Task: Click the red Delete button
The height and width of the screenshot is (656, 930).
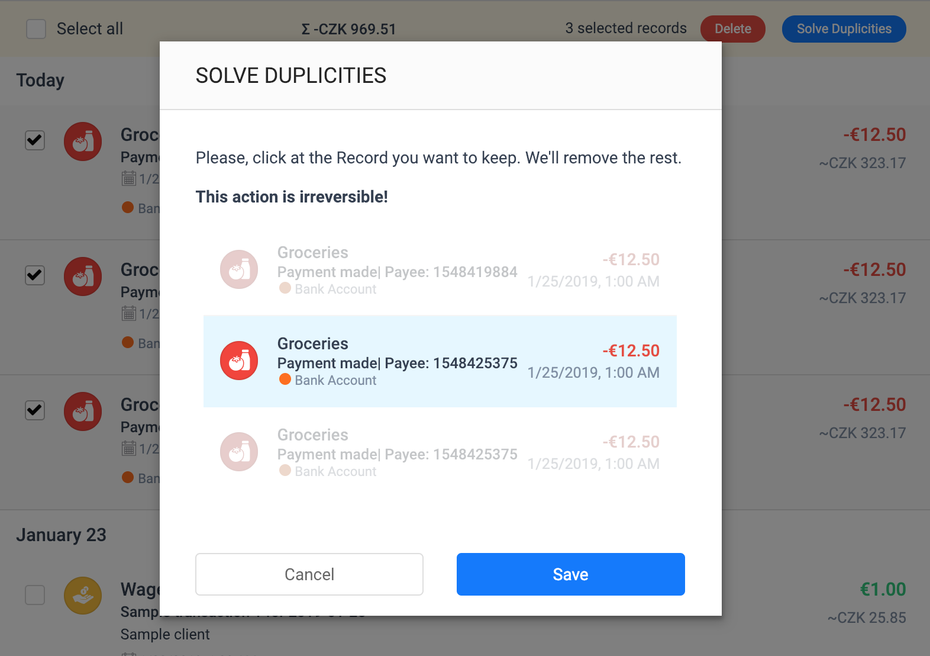Action: point(733,29)
